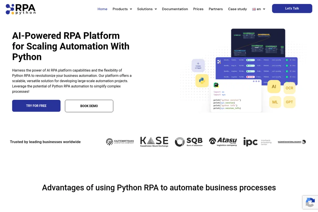Click the Kaztemirtrans logistics company logo

coord(120,141)
